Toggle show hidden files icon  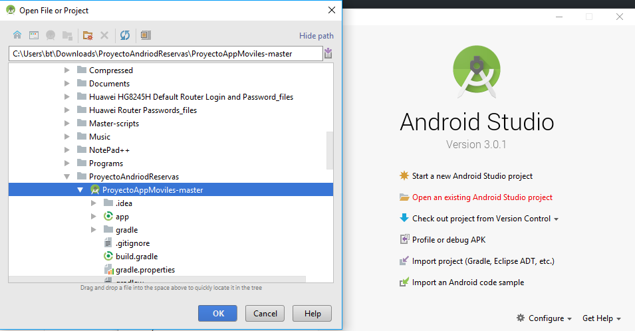click(x=146, y=35)
